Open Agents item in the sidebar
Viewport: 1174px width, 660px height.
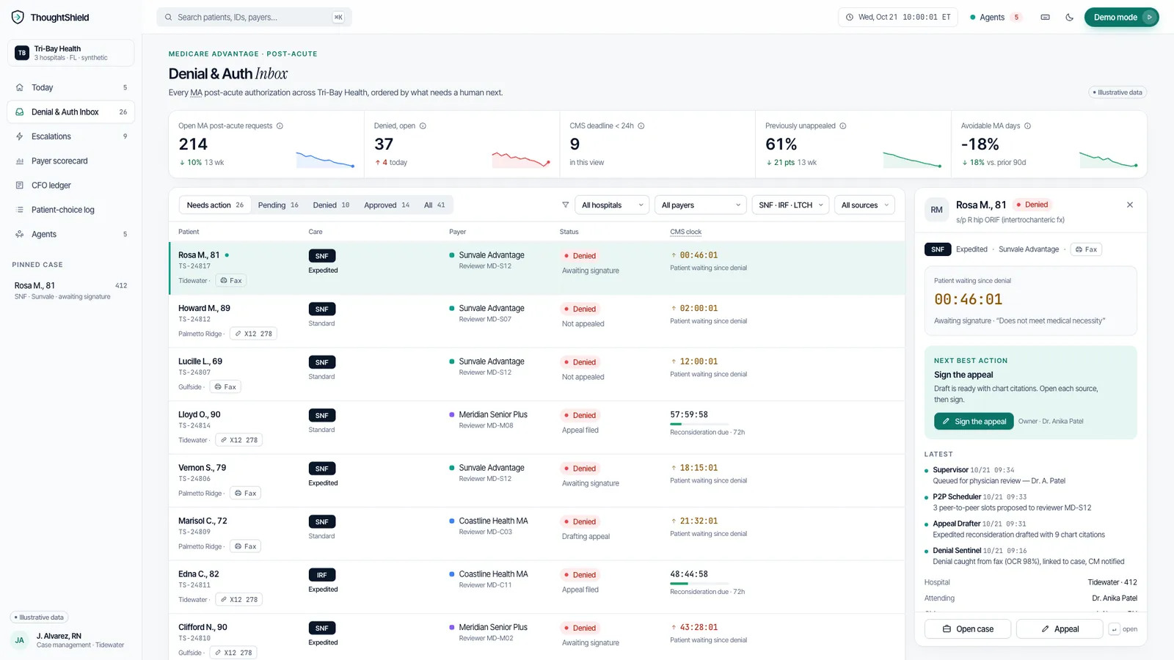71,234
